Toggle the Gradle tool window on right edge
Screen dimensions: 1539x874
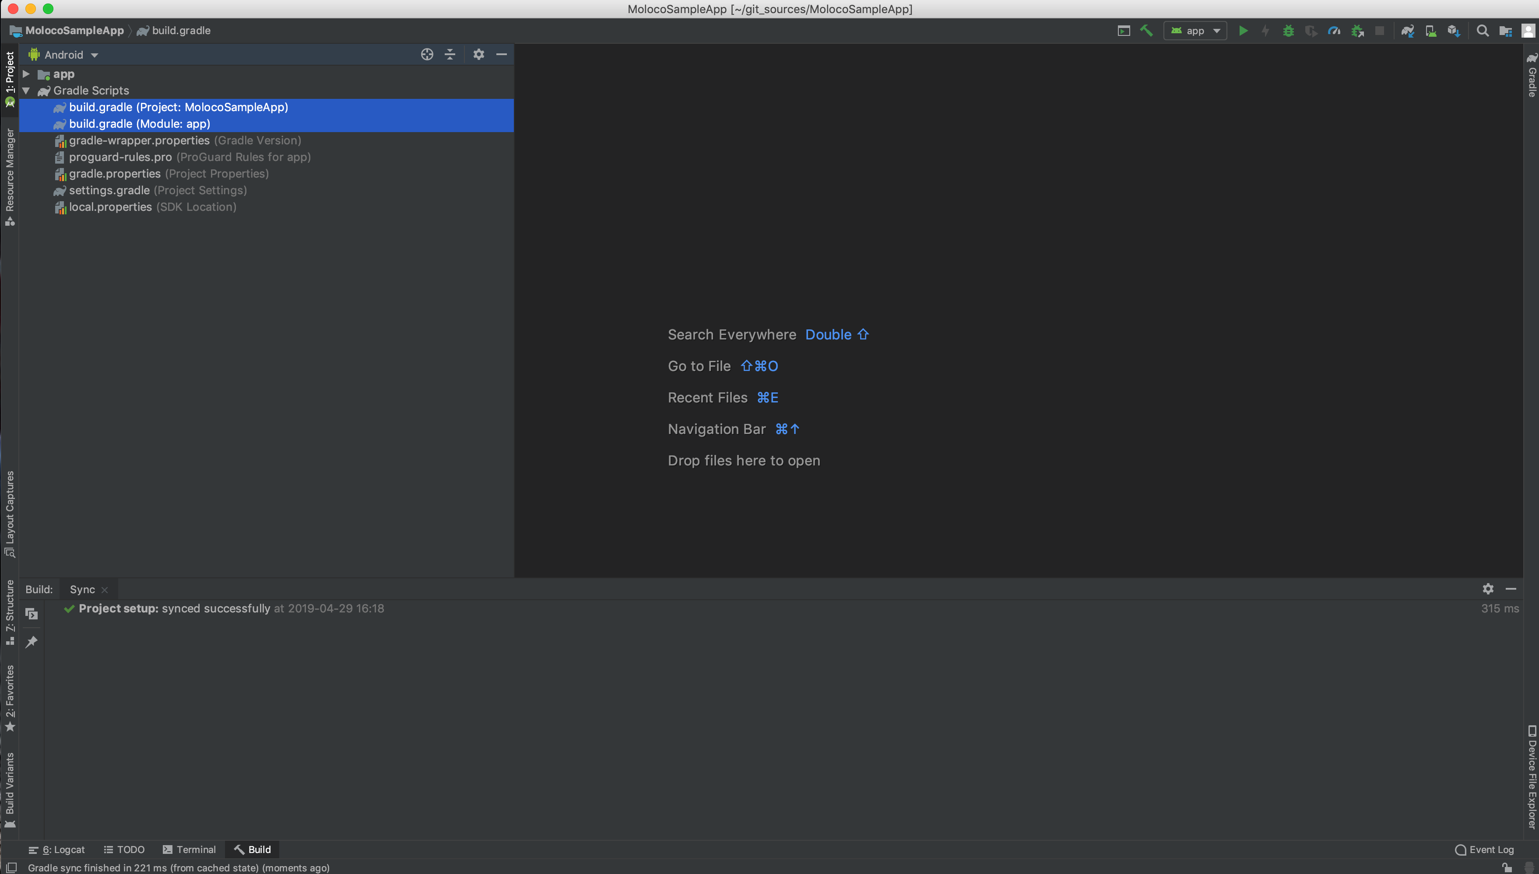pyautogui.click(x=1532, y=75)
